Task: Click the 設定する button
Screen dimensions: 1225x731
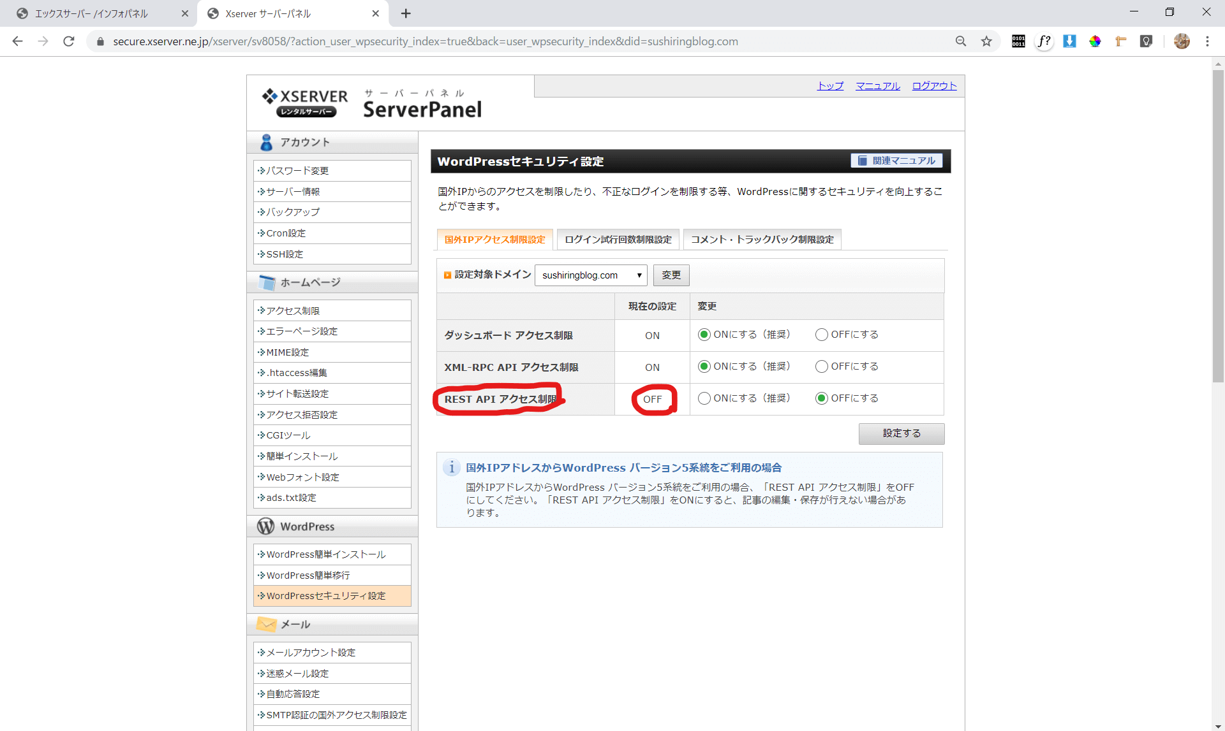Action: click(902, 433)
